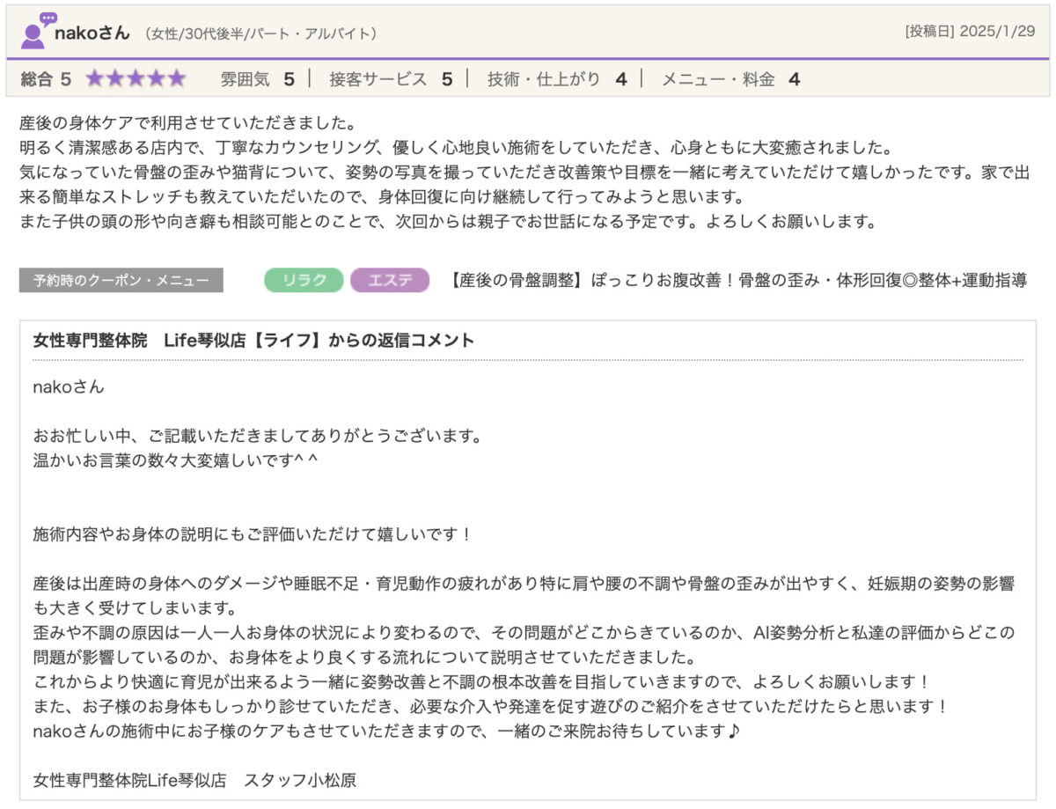Screen dimensions: 1056x809
Task: Select the 産後の骨盤調整 coupon title
Action: [x=737, y=281]
